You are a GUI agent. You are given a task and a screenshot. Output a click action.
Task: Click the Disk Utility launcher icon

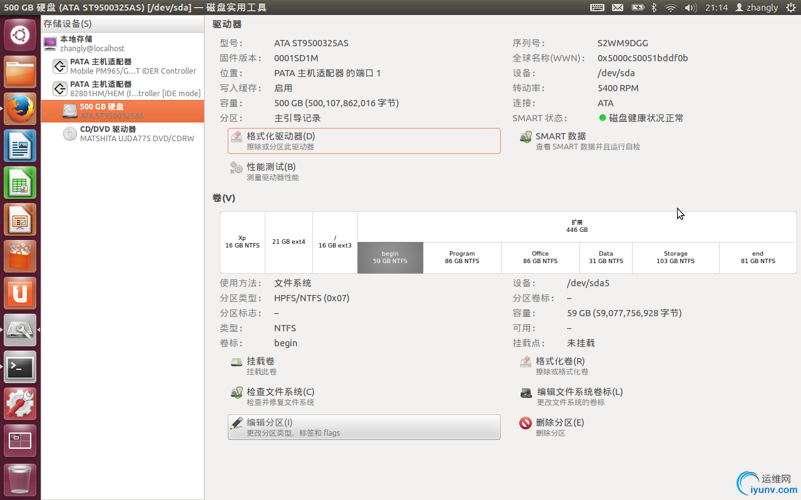click(20, 330)
